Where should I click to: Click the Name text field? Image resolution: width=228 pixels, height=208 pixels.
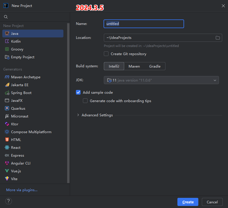coord(144,24)
